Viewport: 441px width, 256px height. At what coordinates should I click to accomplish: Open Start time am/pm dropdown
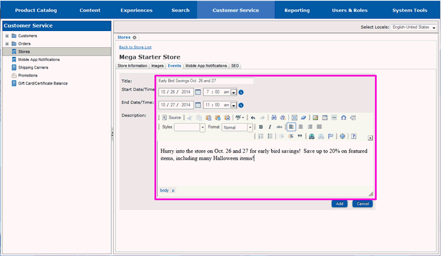234,93
